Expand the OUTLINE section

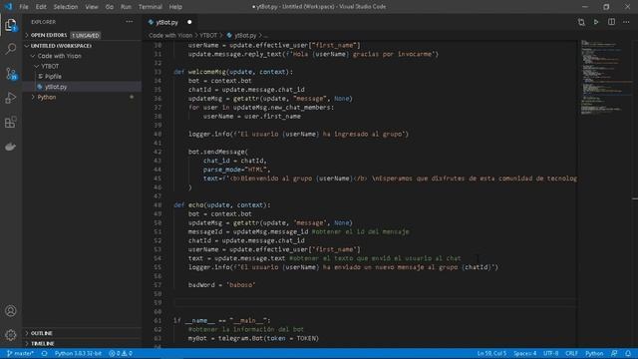[82, 333]
